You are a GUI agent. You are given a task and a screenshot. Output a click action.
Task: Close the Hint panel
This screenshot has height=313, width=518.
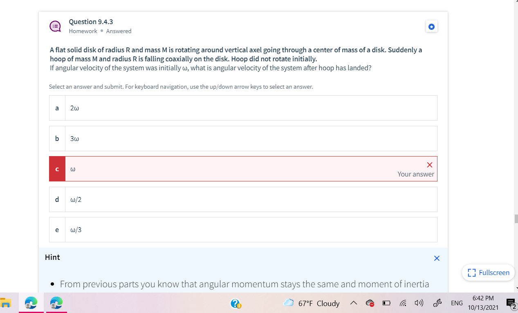click(x=437, y=258)
